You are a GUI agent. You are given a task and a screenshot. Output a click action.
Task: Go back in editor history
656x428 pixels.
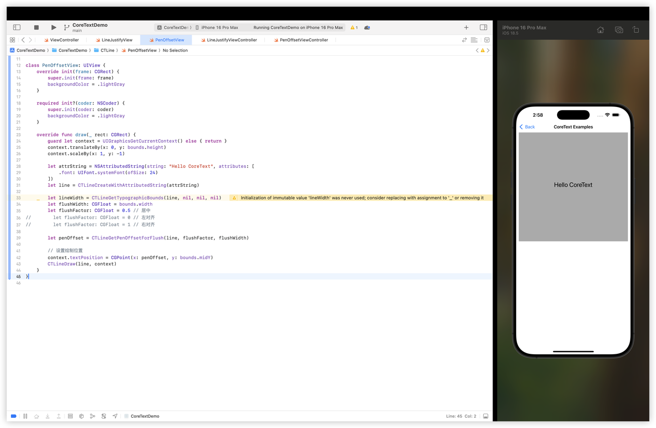[23, 40]
